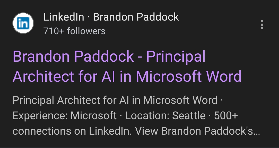279x148 pixels.
Task: Click "Microsoft Word" in the purple title
Action: 189,76
